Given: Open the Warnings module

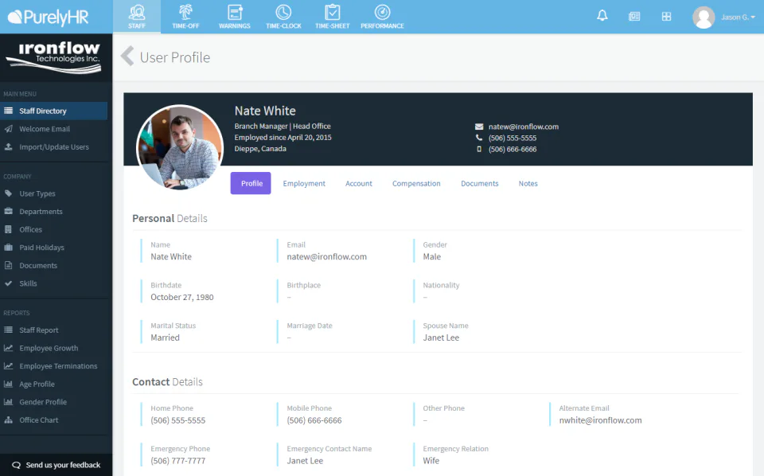Looking at the screenshot, I should point(234,17).
